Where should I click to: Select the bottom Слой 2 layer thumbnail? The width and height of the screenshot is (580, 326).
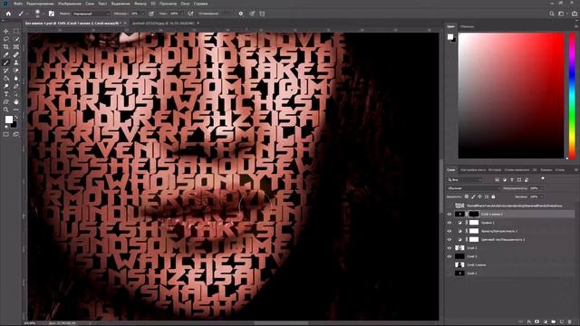[x=459, y=273]
